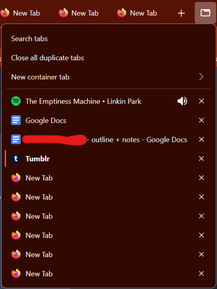Close the Google Docs tab

(x=201, y=120)
